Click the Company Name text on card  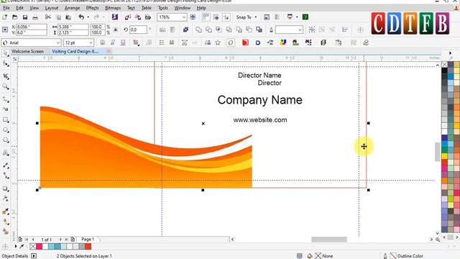[x=260, y=100]
